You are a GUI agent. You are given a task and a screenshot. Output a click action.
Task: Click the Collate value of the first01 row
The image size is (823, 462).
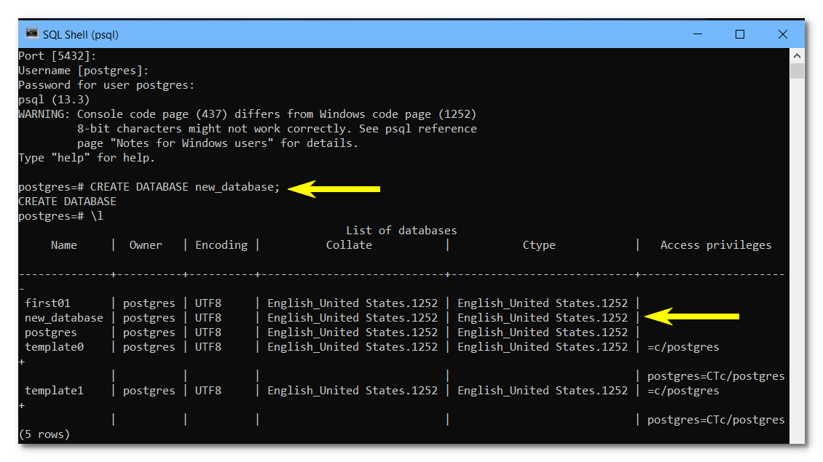[353, 303]
